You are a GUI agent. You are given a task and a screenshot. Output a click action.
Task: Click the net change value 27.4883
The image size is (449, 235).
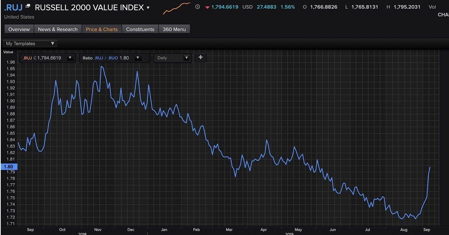pyautogui.click(x=266, y=7)
